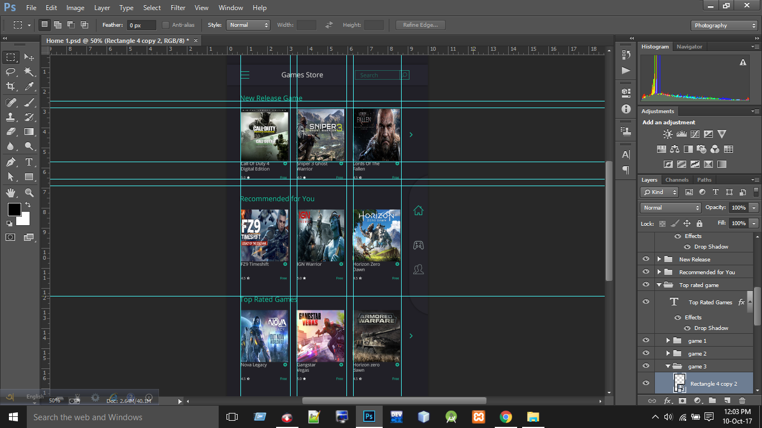
Task: Expand the Recommended for You group
Action: point(659,272)
